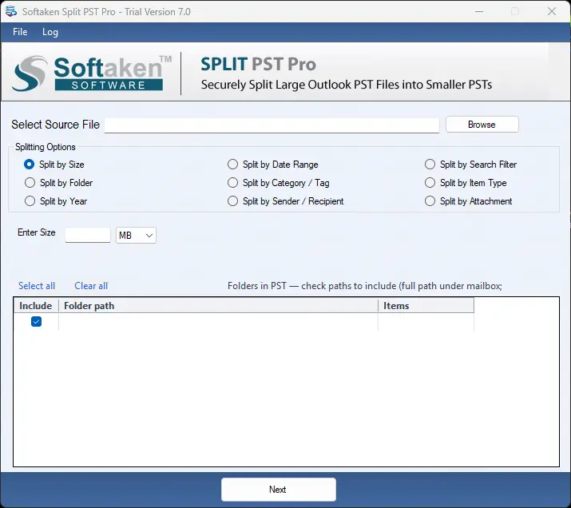Image resolution: width=571 pixels, height=508 pixels.
Task: Click the Select all link
Action: tap(37, 286)
